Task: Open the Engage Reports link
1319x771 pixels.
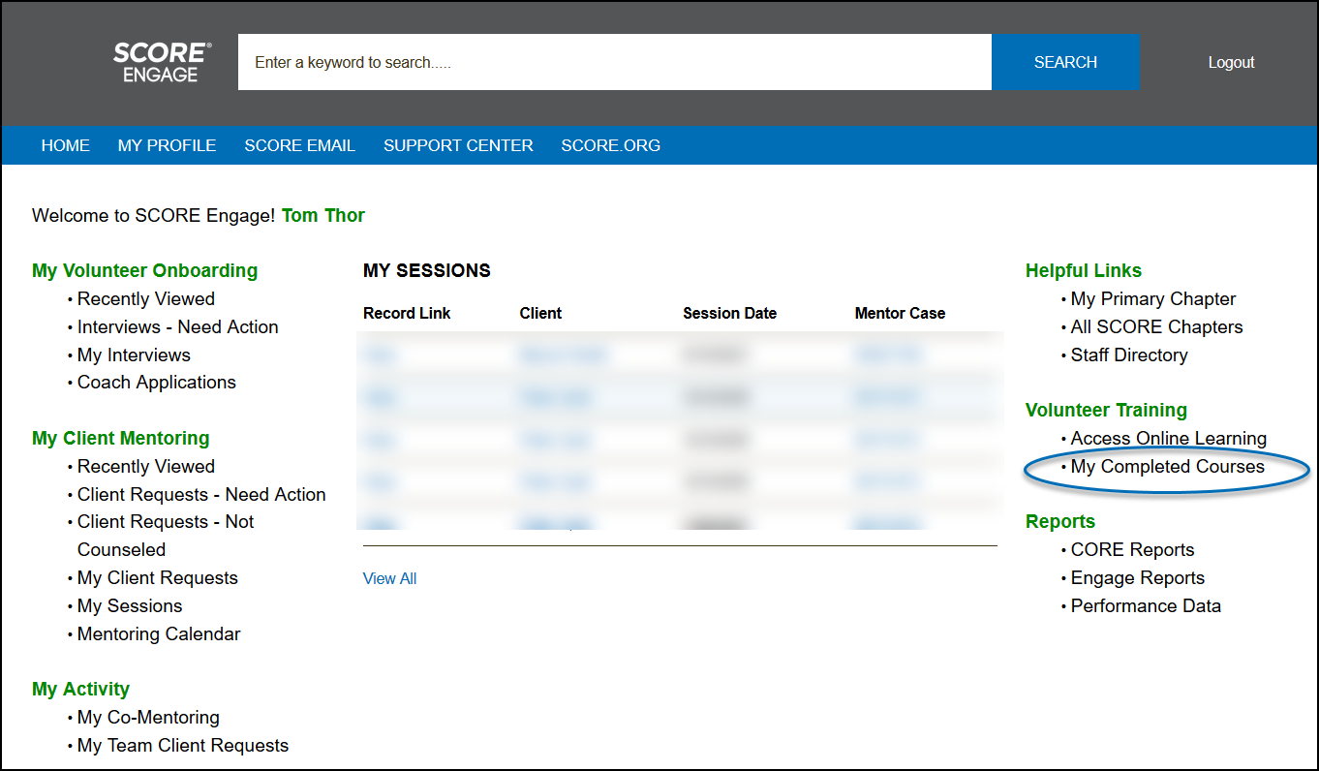Action: (1138, 578)
